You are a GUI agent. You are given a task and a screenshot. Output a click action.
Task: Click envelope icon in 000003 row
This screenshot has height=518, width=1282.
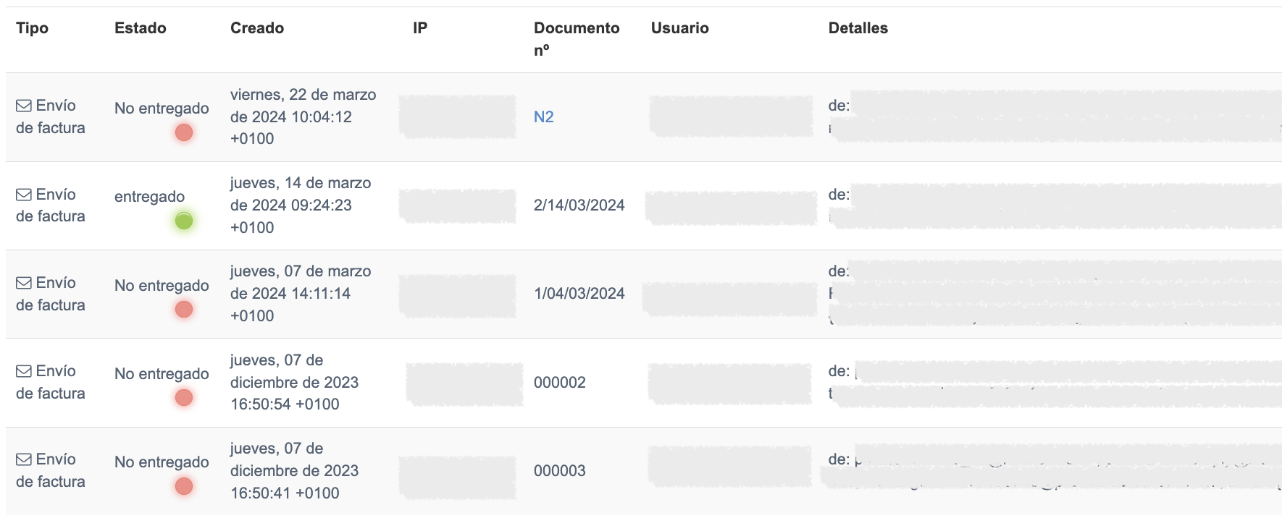pyautogui.click(x=24, y=459)
